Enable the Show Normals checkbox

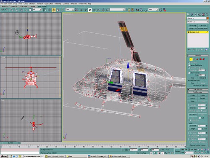tap(189, 73)
